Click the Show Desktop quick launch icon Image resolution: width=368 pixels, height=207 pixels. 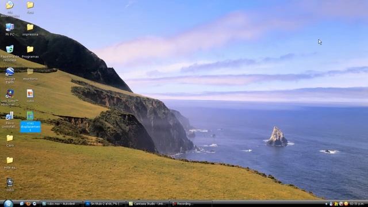click(22, 204)
